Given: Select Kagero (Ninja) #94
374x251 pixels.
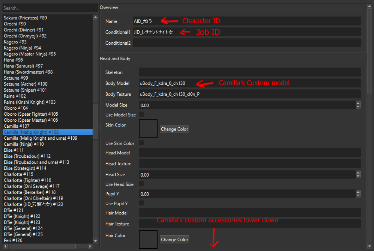Looking at the screenshot, I should 48,48.
